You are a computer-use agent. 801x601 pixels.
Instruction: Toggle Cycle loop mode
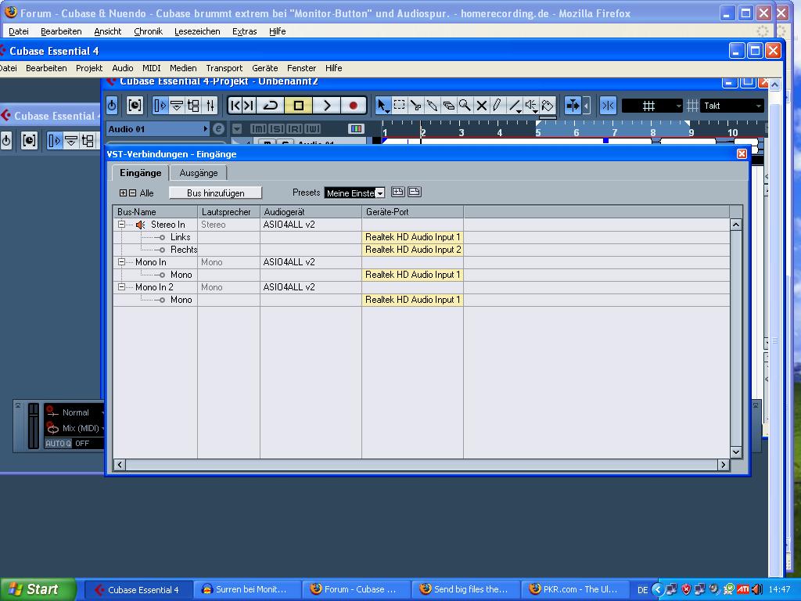[x=270, y=106]
